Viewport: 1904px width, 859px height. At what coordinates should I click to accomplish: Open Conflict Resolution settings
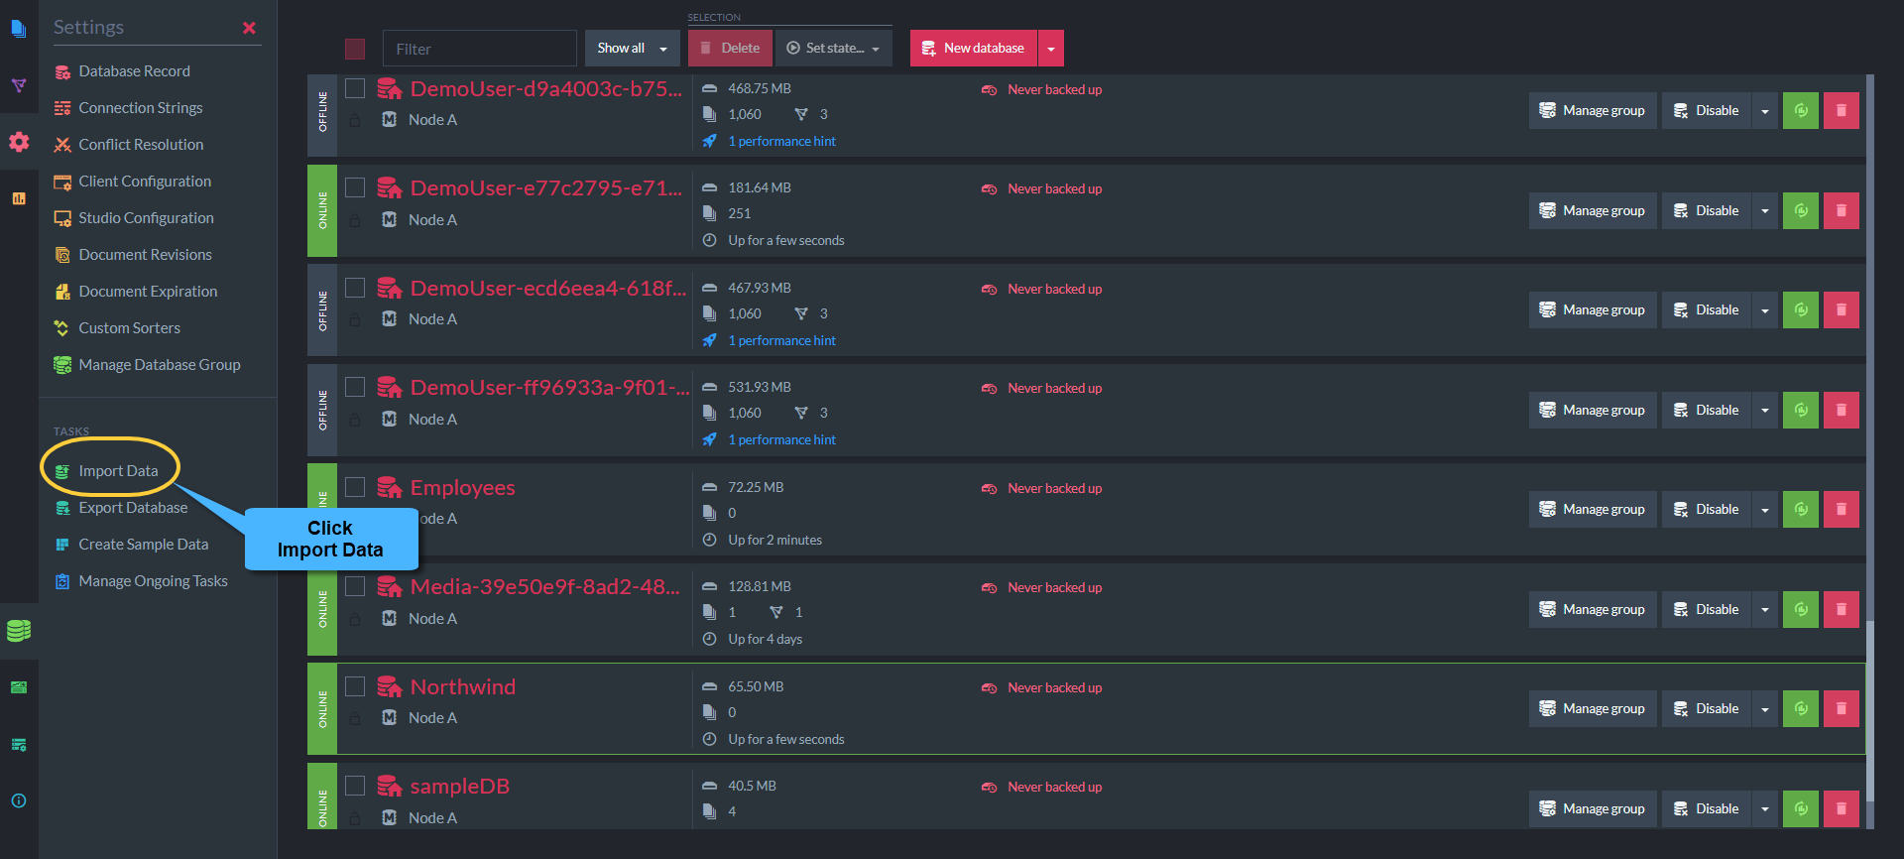pos(141,145)
